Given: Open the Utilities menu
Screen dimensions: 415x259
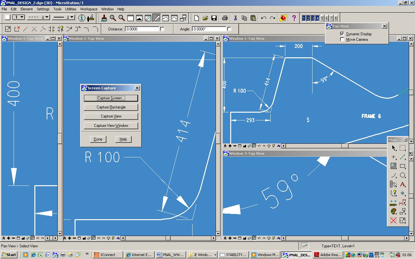Looking at the screenshot, I should [x=71, y=9].
